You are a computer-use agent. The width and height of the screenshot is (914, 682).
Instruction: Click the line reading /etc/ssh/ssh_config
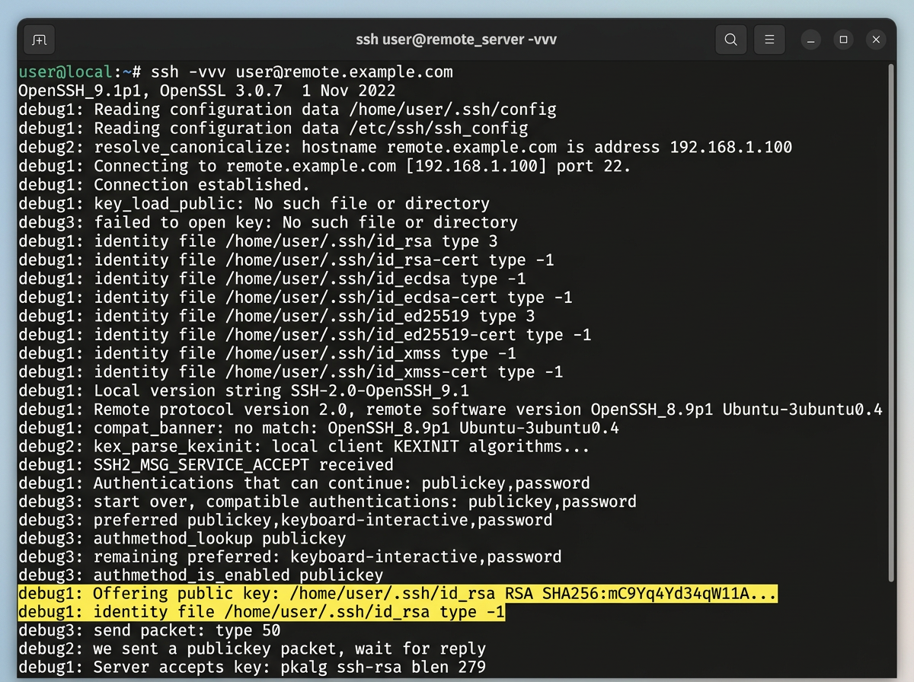click(x=273, y=128)
